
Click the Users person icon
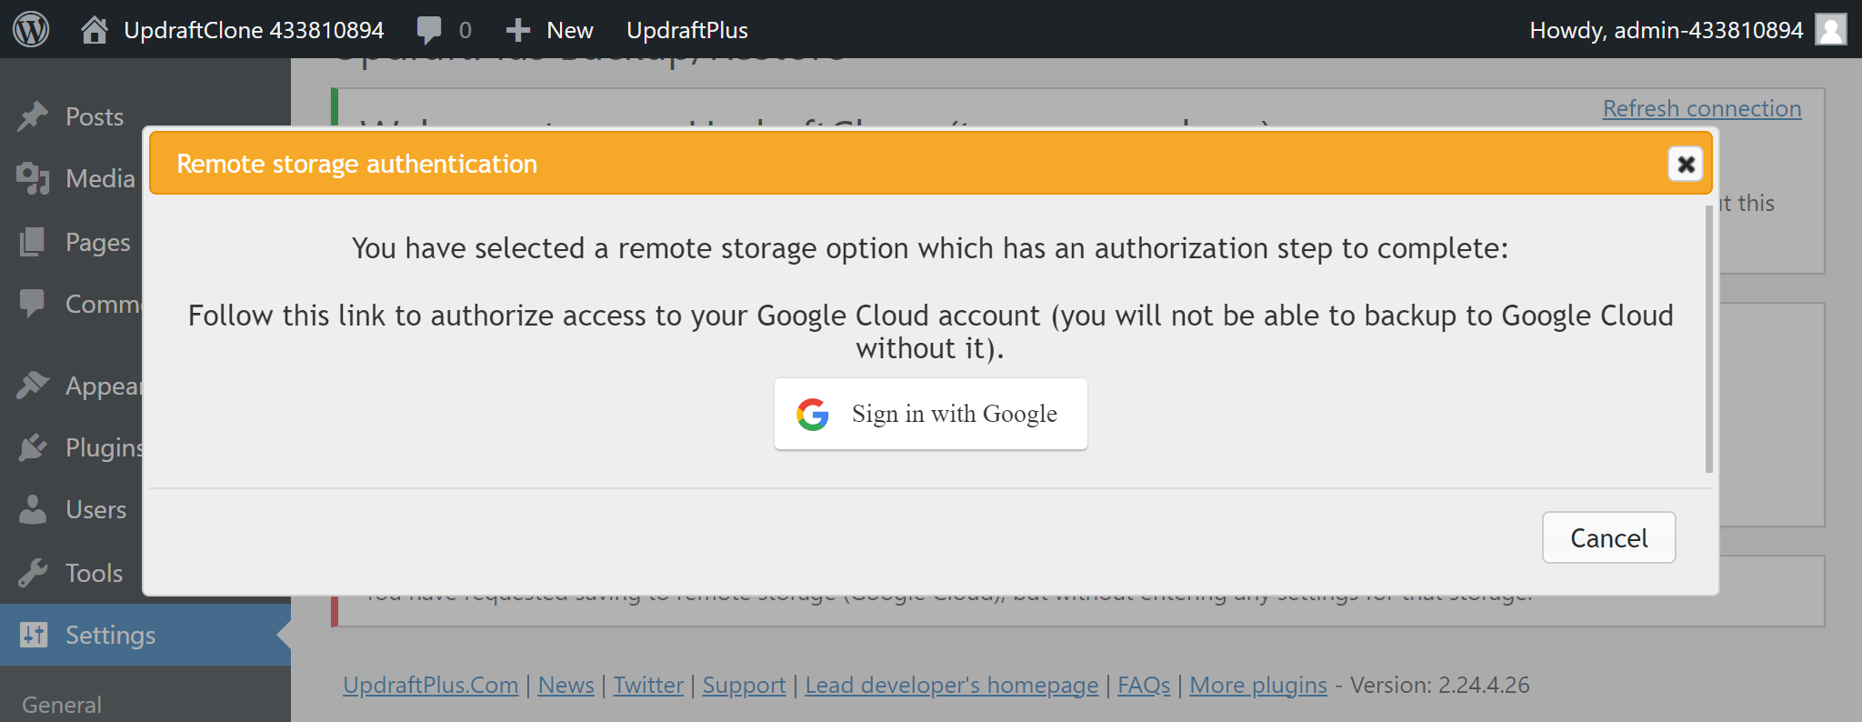pyautogui.click(x=33, y=509)
